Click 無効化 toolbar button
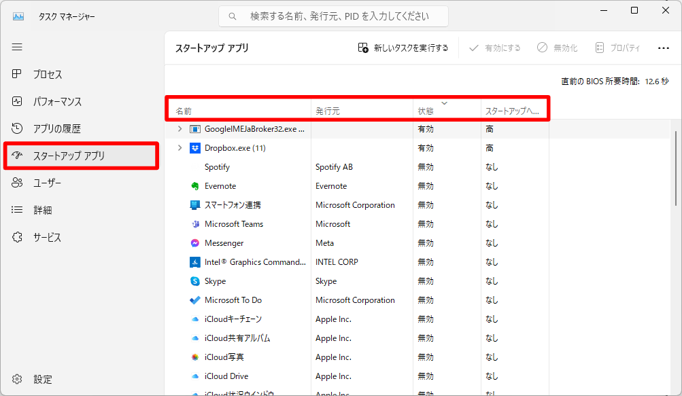Screen dimensions: 682x396 tap(557, 48)
